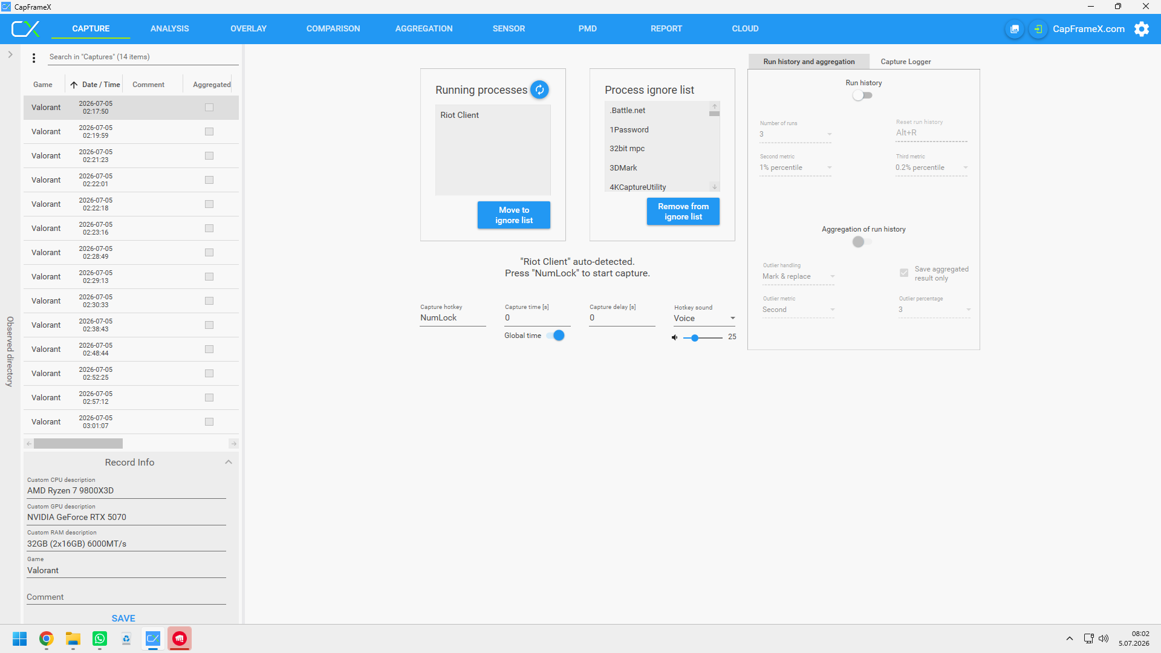Screen dimensions: 1161x653
Task: Open File Explorer from taskbar
Action: click(73, 638)
